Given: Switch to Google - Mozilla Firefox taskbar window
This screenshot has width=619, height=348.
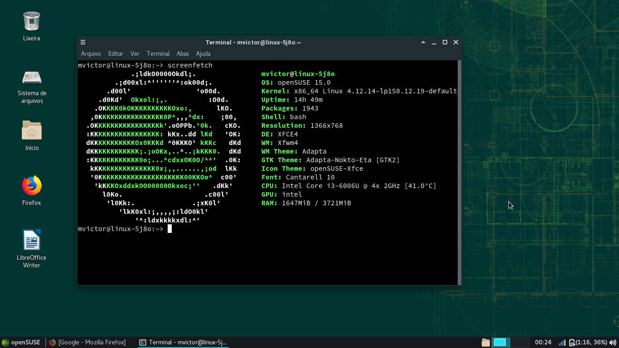Looking at the screenshot, I should [87, 343].
